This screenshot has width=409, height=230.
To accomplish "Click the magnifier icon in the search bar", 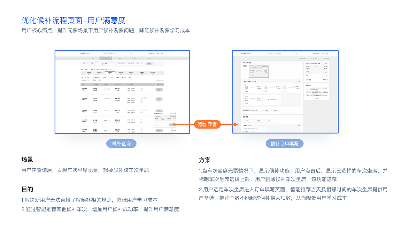I will click(130, 54).
